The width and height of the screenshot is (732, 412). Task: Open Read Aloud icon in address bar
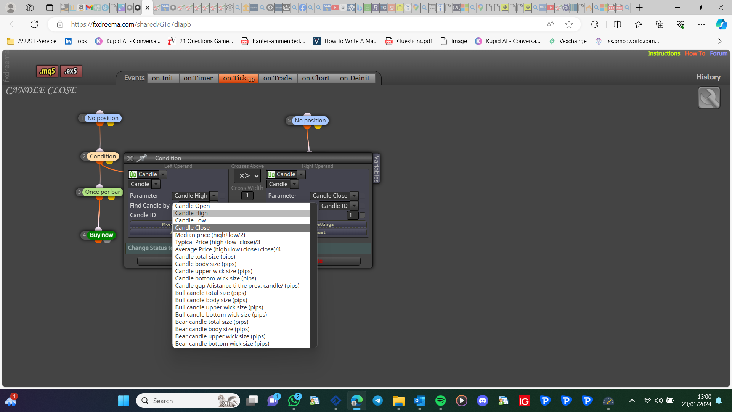click(550, 24)
